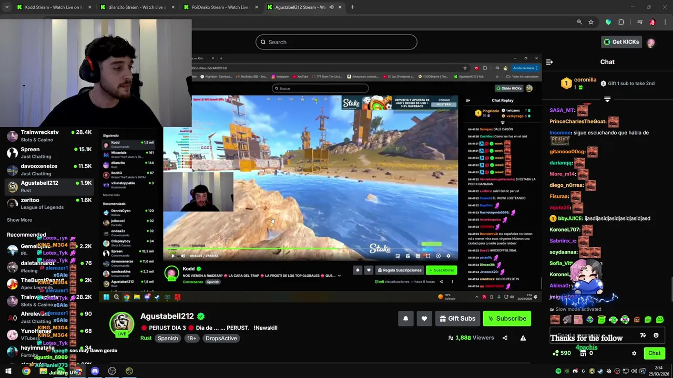Click the Agustabell212 channel name

click(x=167, y=317)
